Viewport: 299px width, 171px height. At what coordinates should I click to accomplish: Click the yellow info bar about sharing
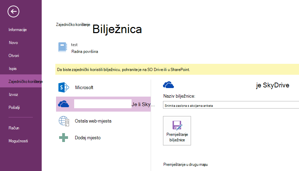[x=177, y=70]
